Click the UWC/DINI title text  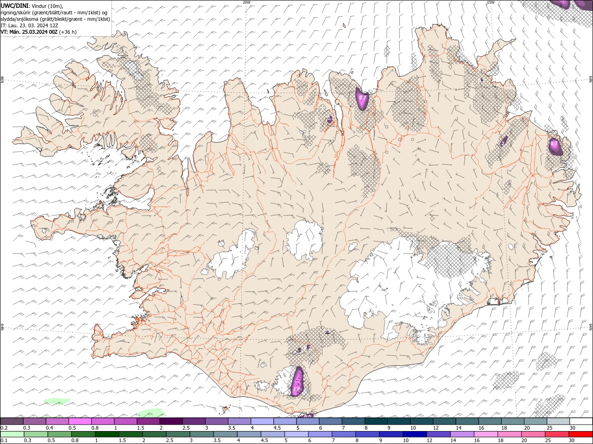(x=14, y=6)
